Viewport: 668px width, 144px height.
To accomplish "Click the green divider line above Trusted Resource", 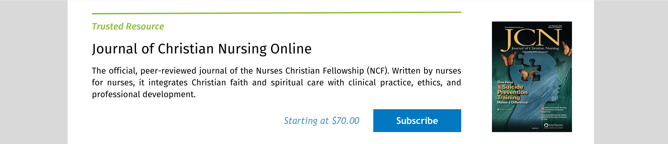I will coord(276,13).
